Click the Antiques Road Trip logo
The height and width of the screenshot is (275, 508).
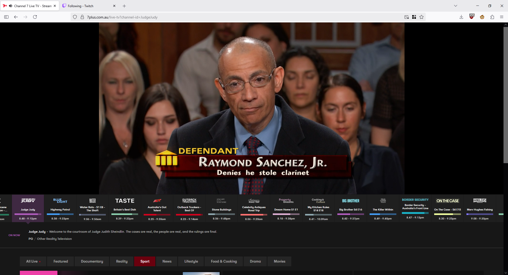tap(254, 201)
